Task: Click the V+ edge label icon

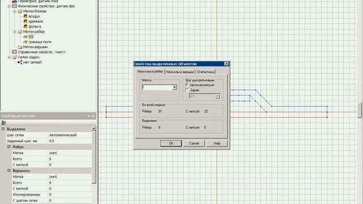Action: point(26,37)
